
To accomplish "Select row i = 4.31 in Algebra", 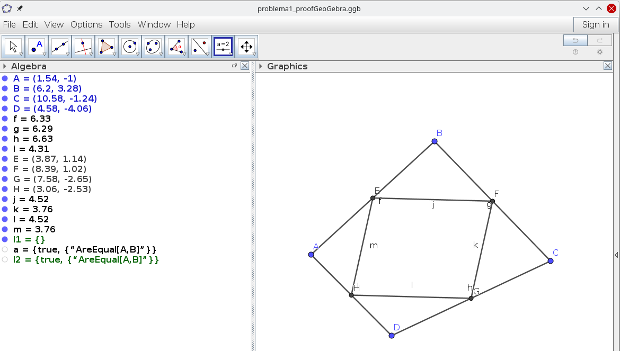I will click(31, 149).
